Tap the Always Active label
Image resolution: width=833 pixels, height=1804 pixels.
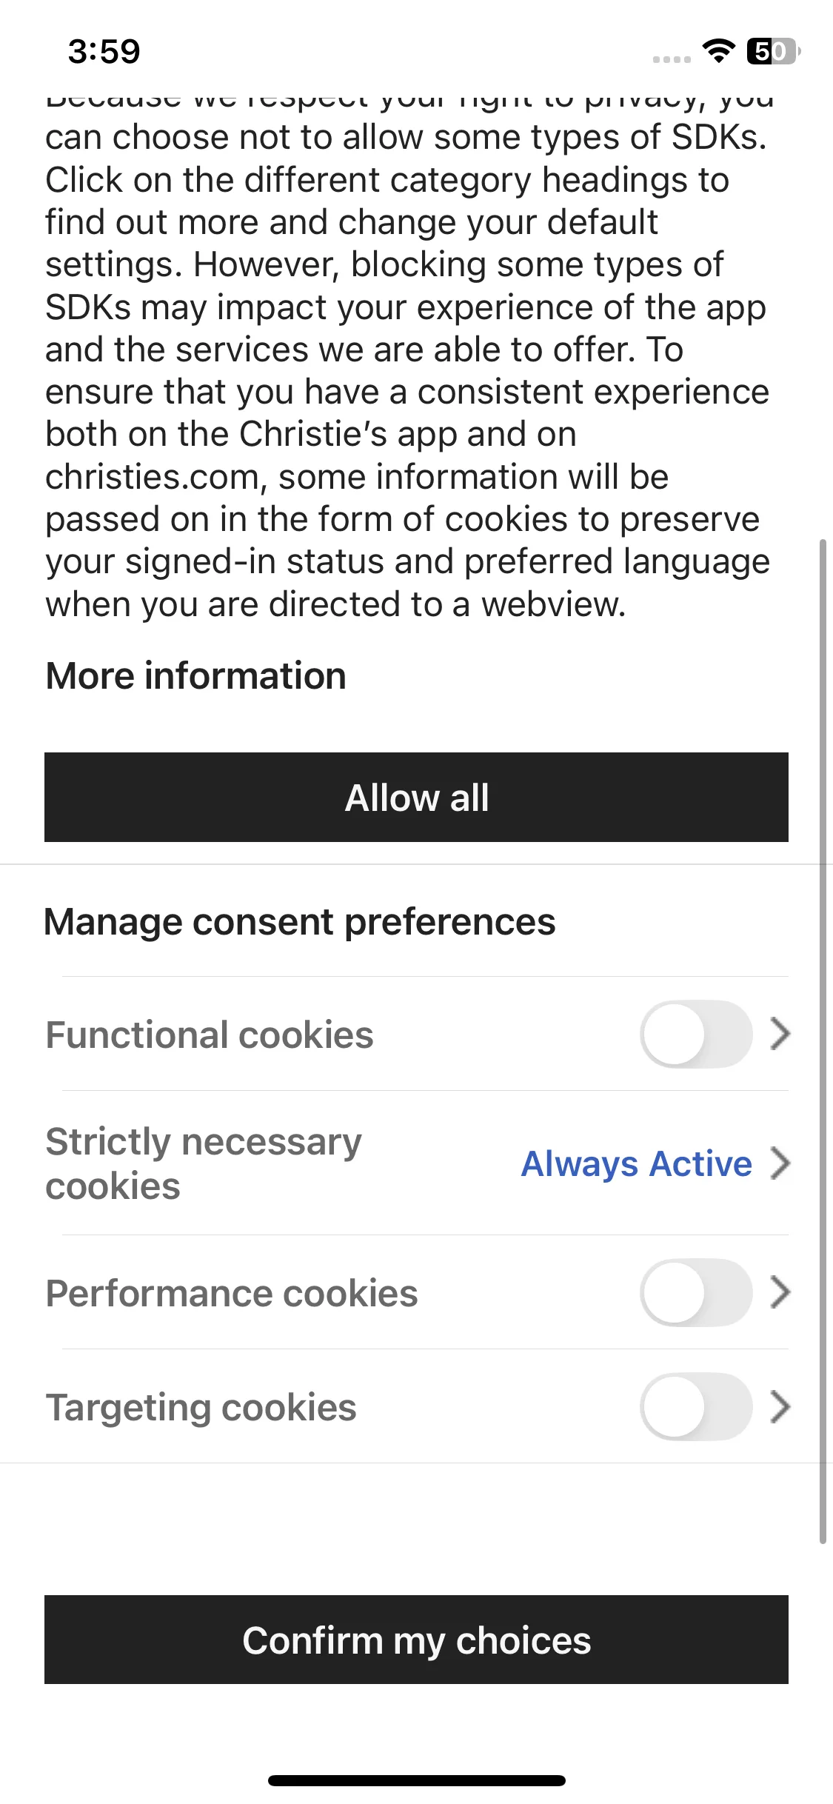point(637,1163)
